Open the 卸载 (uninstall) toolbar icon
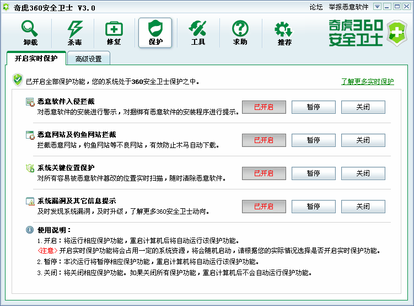 (30, 33)
